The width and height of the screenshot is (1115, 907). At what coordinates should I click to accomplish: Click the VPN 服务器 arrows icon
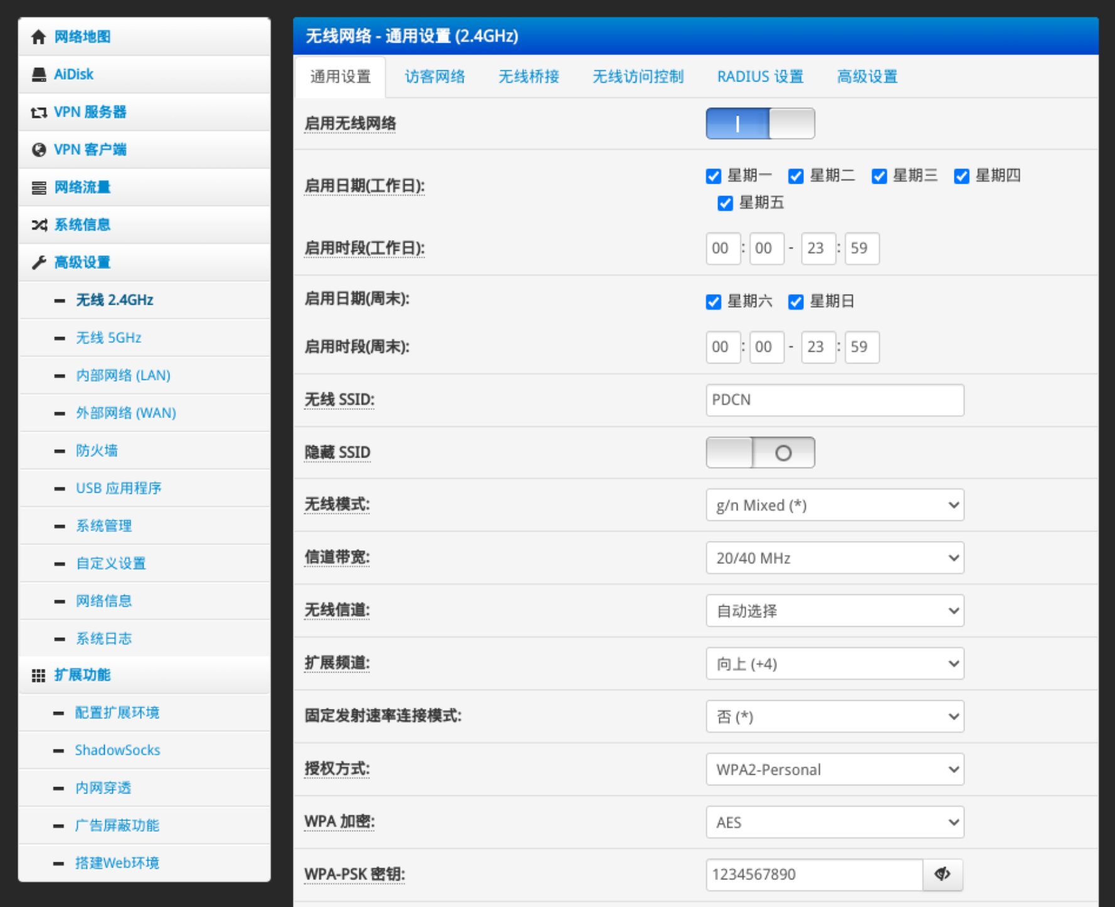[38, 112]
